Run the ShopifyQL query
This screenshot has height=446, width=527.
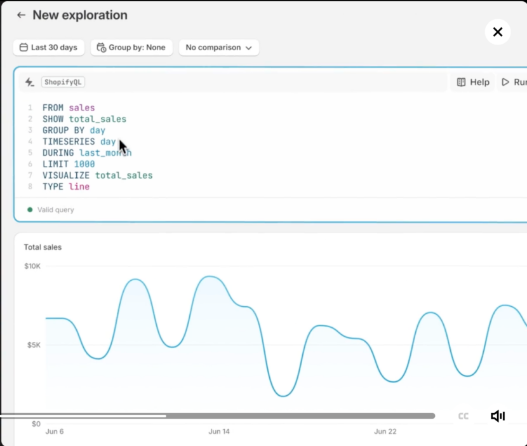[515, 82]
